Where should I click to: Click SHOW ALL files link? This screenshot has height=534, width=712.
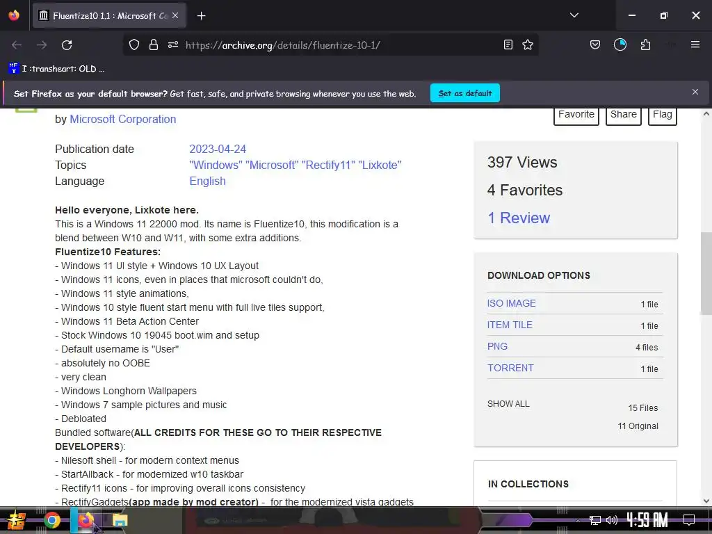508,404
